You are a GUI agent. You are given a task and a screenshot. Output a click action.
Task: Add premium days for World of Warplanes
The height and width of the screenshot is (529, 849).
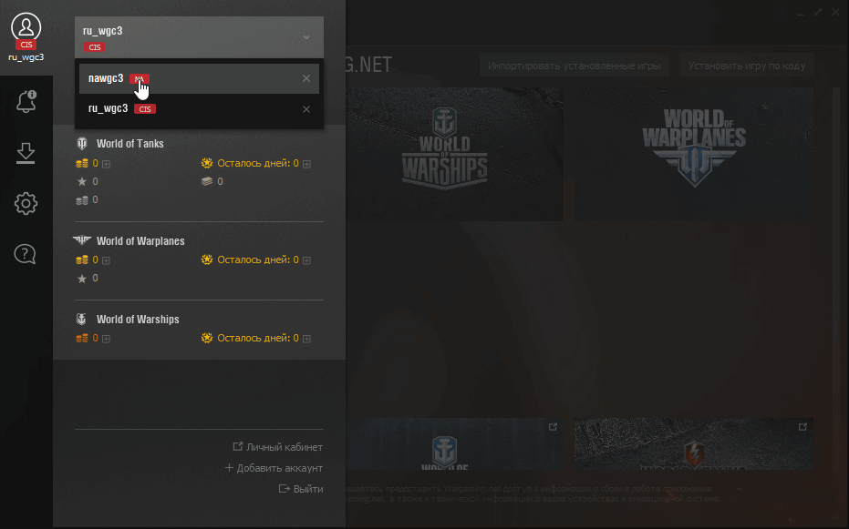click(x=306, y=260)
